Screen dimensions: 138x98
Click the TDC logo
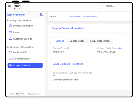point(17,6)
